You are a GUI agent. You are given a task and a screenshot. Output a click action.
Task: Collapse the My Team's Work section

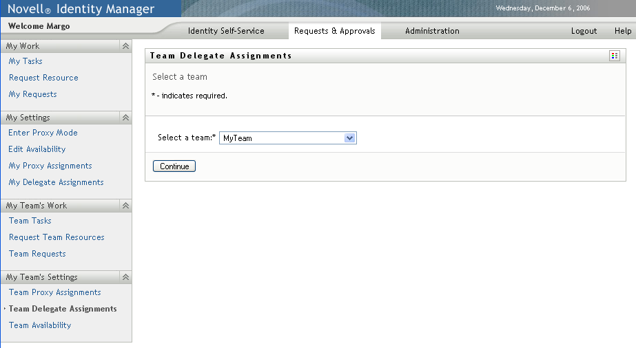pyautogui.click(x=125, y=206)
